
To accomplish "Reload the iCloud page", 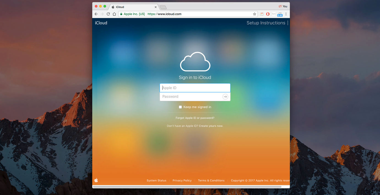I will [108, 14].
